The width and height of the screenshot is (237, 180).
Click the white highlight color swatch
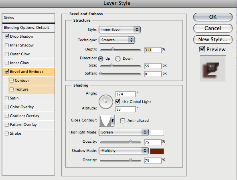pyautogui.click(x=157, y=133)
